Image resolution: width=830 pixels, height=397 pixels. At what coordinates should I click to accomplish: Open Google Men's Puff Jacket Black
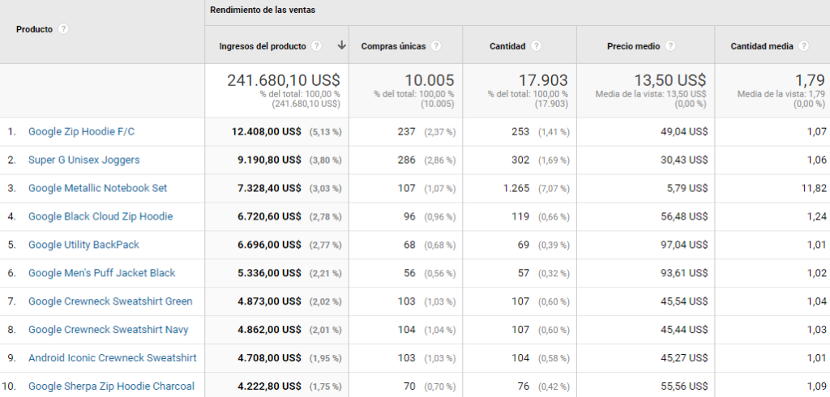point(101,273)
